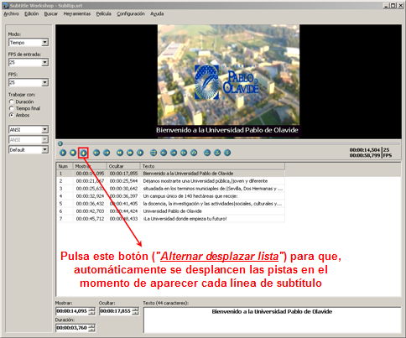Click the Texto column header
The width and height of the screenshot is (406, 338).
point(212,166)
